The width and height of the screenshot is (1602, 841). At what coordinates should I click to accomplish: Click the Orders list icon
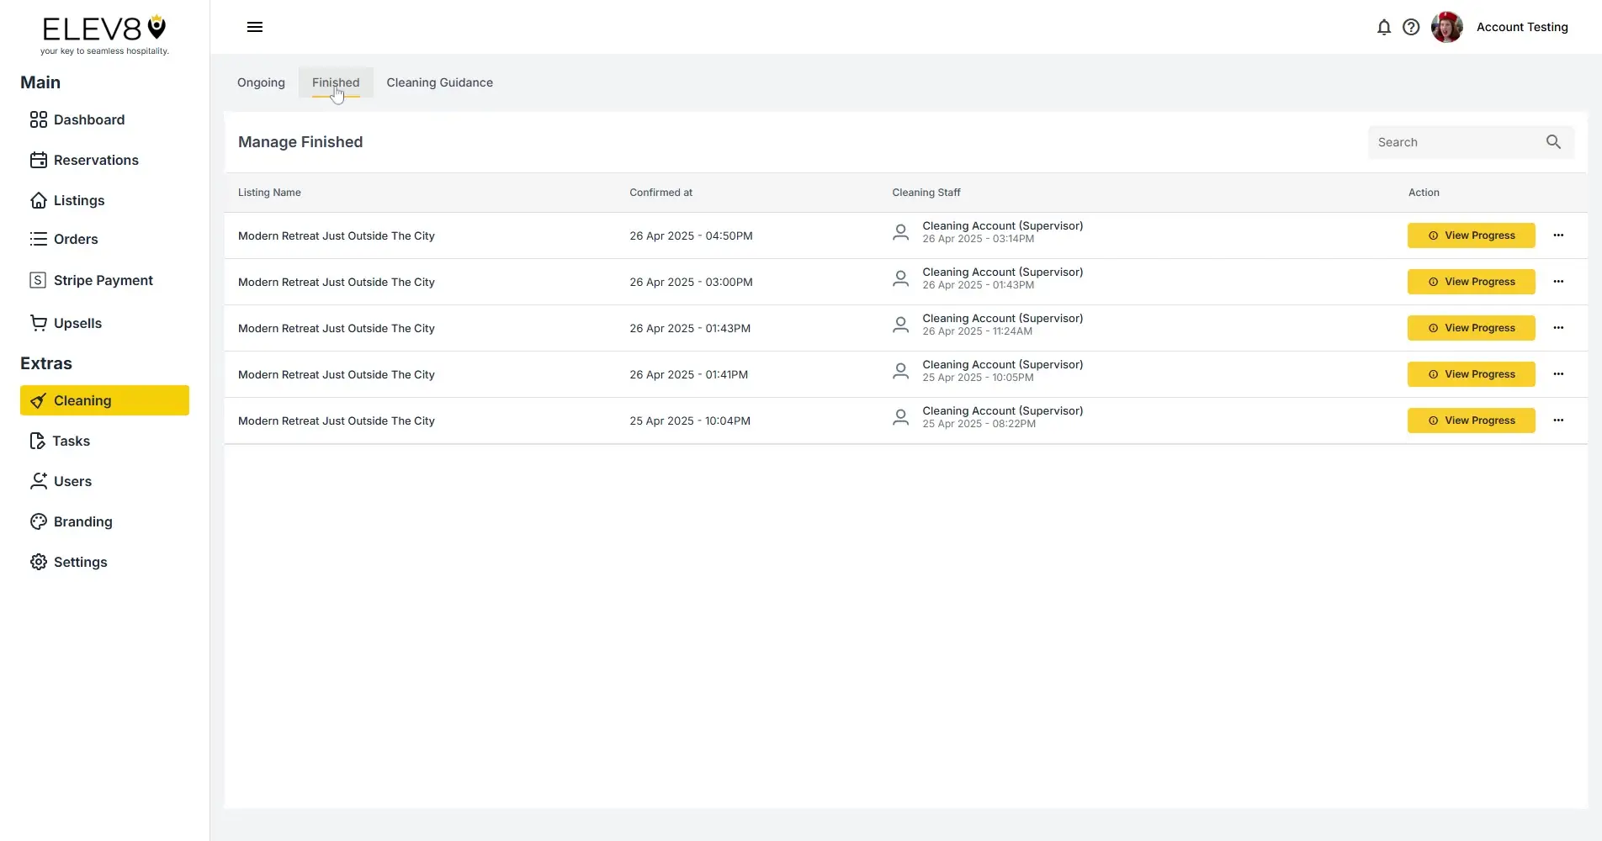coord(39,239)
